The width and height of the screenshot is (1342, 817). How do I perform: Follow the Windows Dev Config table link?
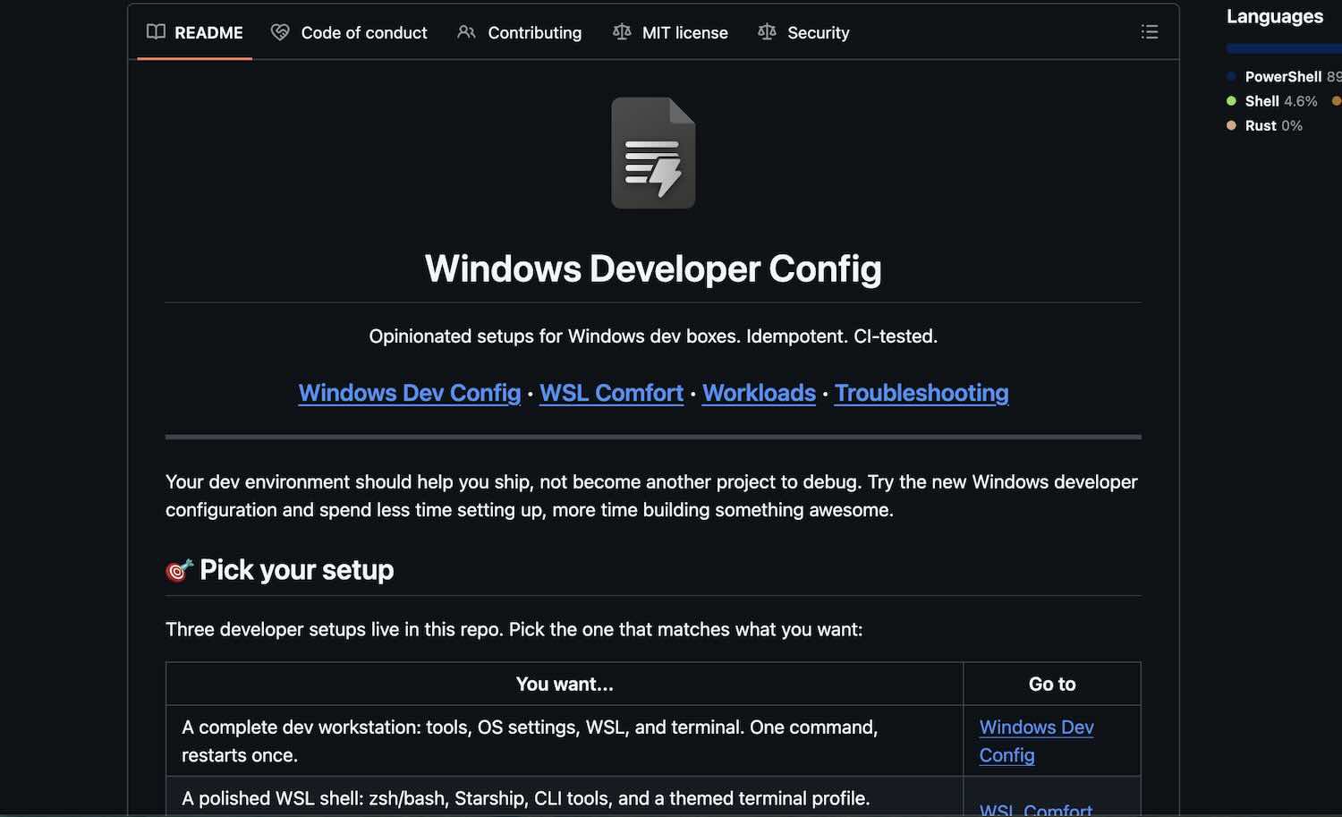point(1036,741)
